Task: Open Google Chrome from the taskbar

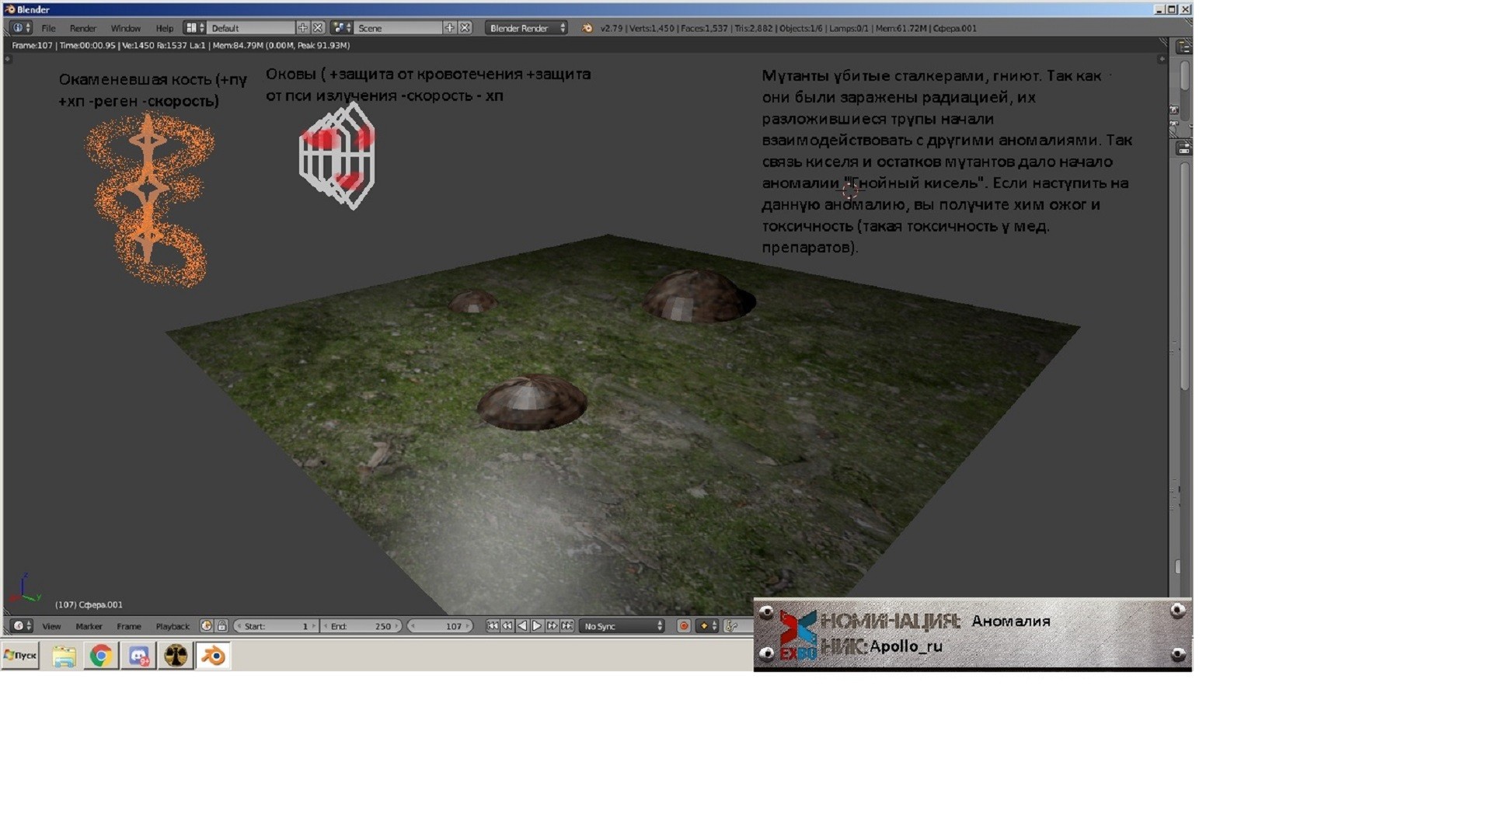Action: pyautogui.click(x=101, y=656)
